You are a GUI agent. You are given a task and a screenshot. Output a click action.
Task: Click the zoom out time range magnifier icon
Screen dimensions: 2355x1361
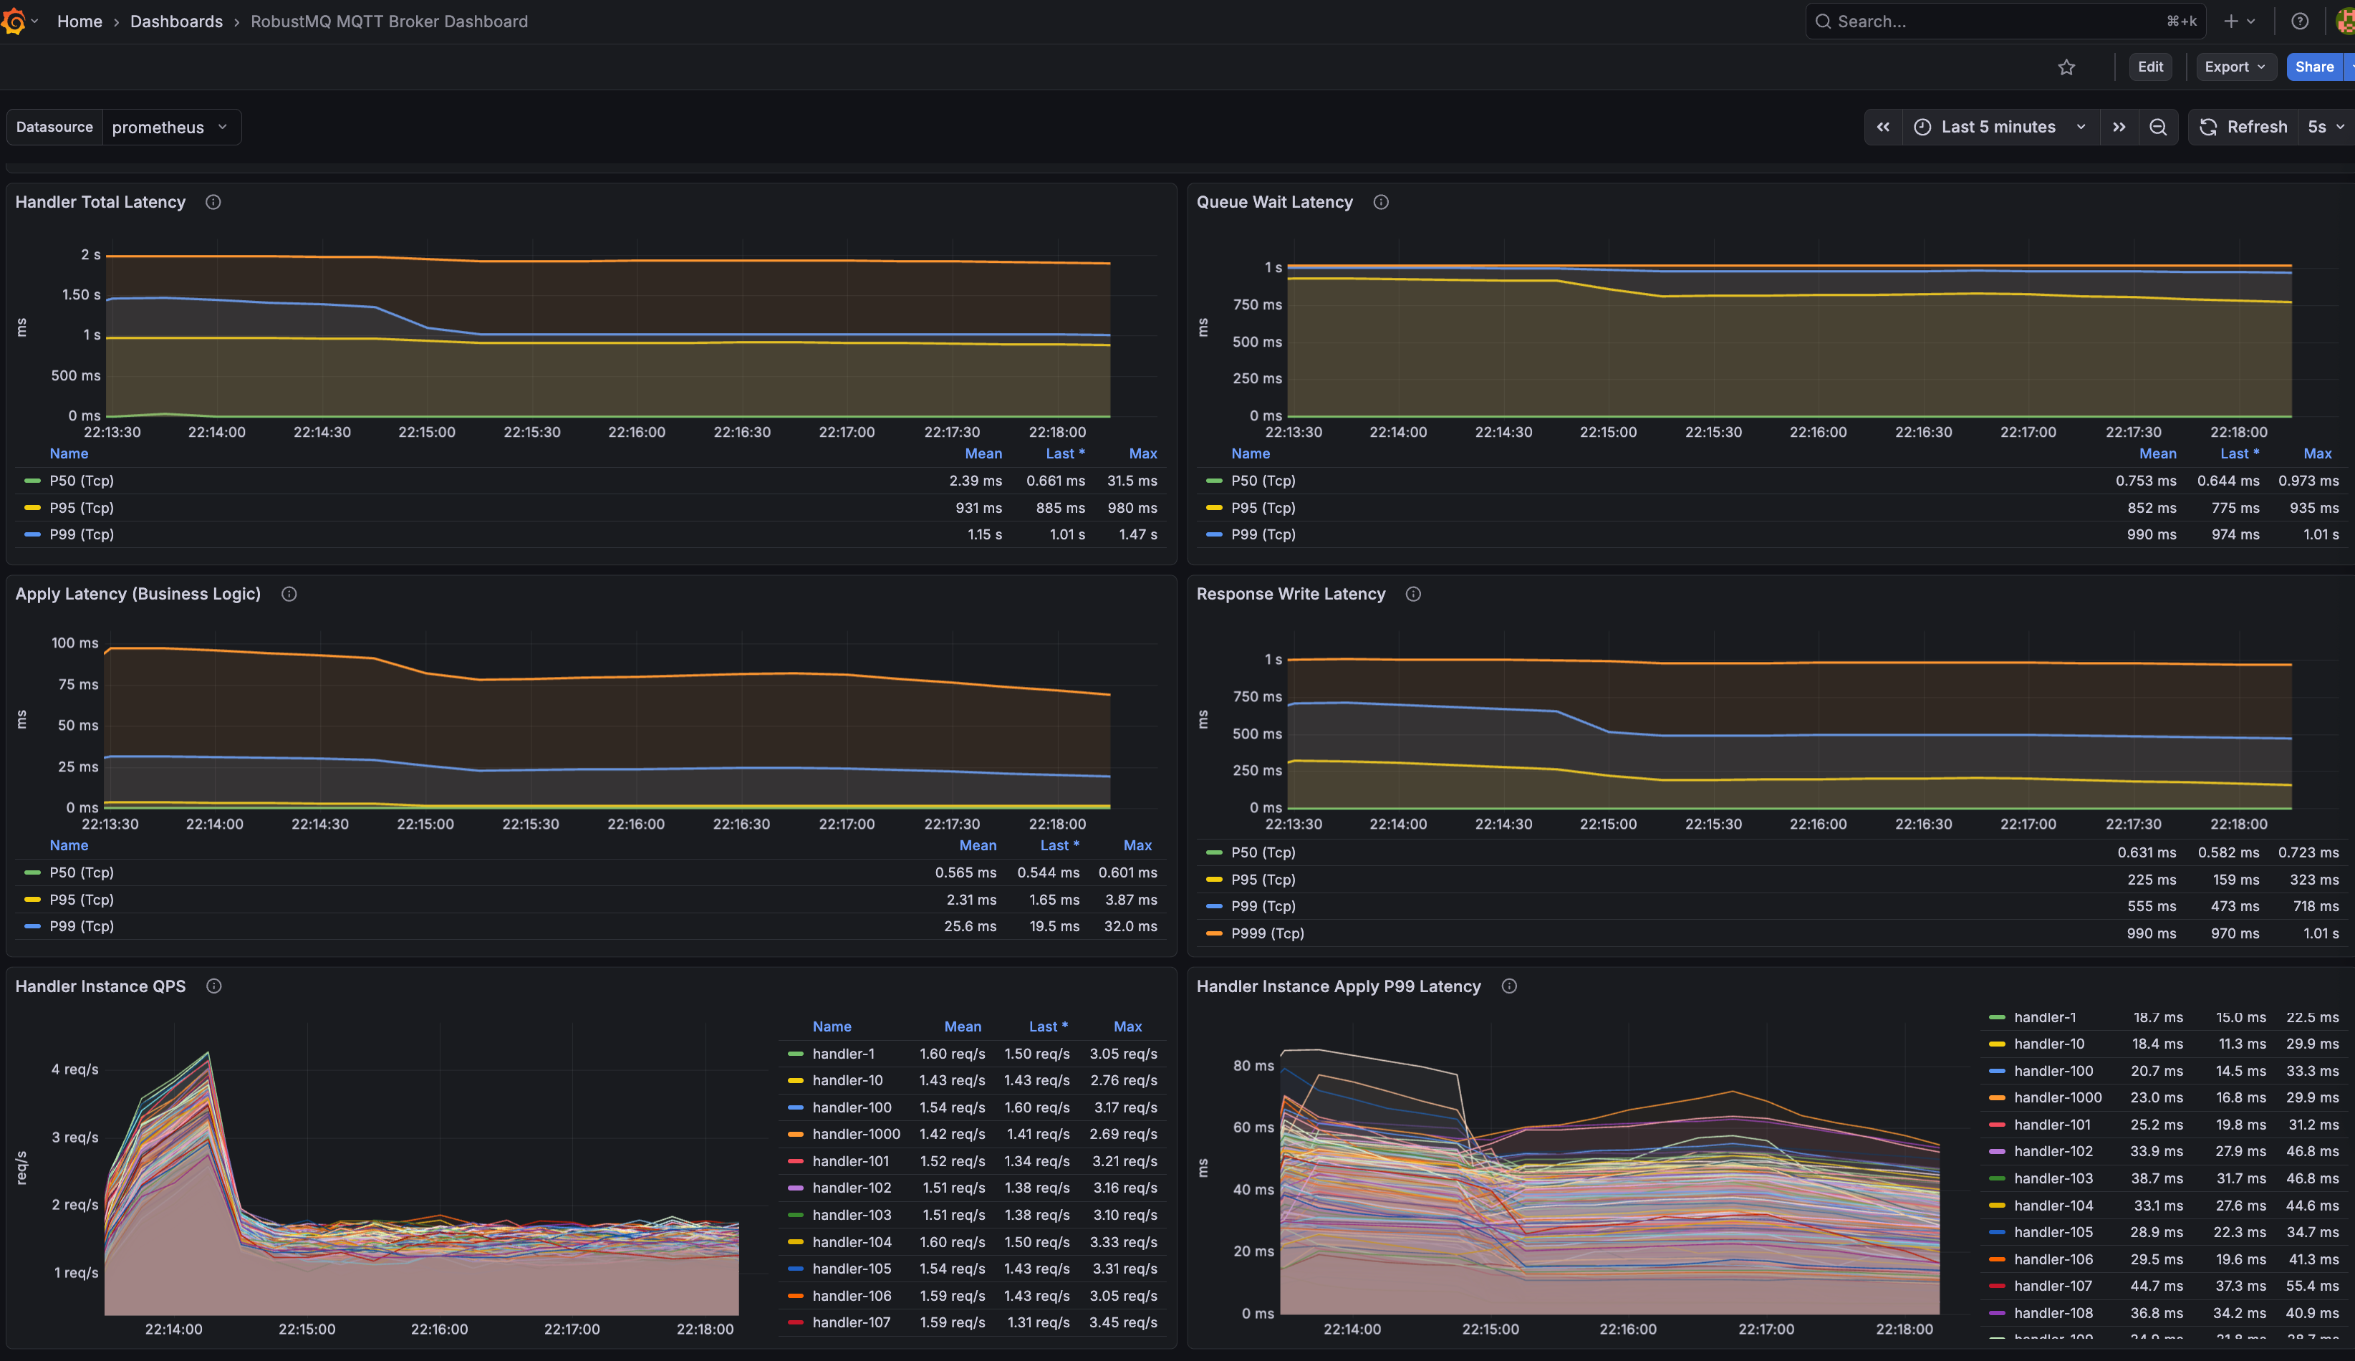pyautogui.click(x=2159, y=126)
